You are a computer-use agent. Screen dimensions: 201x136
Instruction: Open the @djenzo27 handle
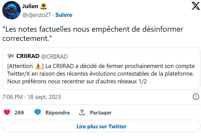36,15
